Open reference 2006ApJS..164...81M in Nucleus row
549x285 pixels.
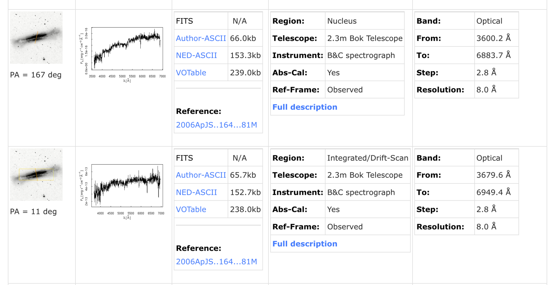(x=216, y=125)
